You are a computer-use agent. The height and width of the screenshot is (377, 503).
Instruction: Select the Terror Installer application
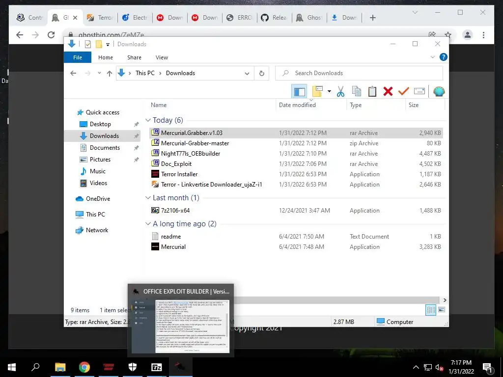(296, 174)
